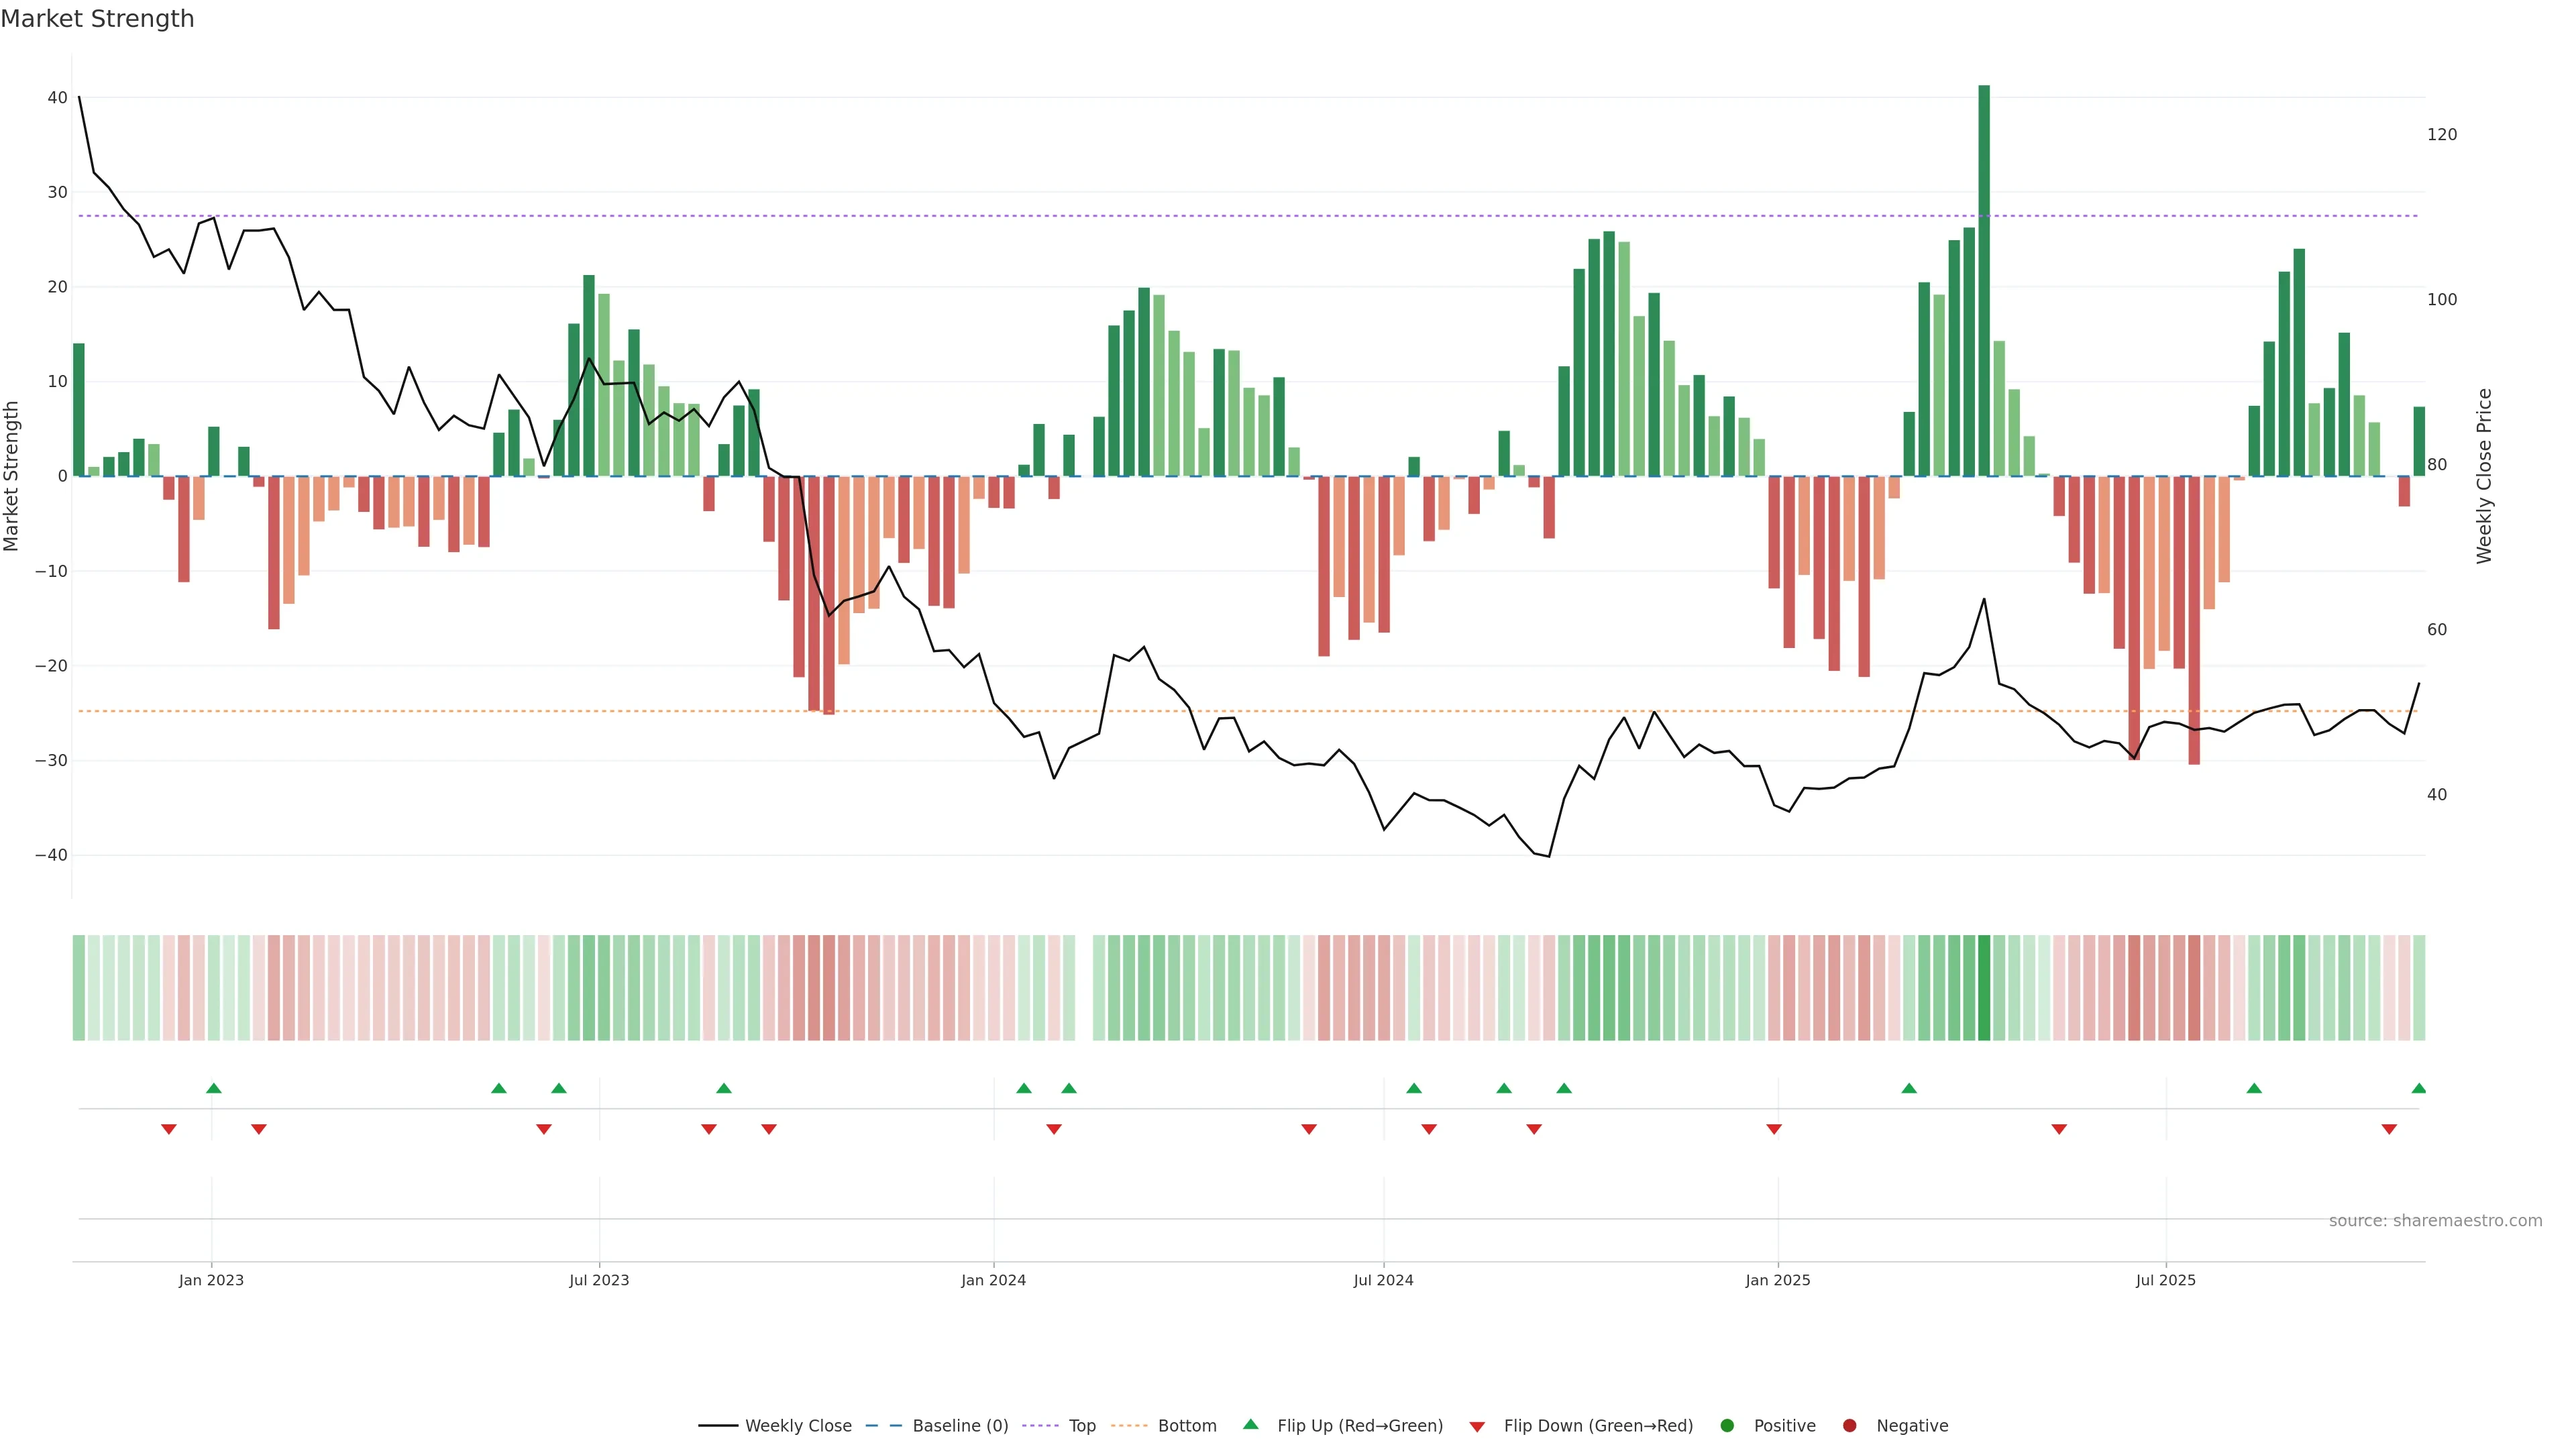Click the dark red Negative circle in legend
This screenshot has width=2576, height=1449.
coord(1849,1426)
